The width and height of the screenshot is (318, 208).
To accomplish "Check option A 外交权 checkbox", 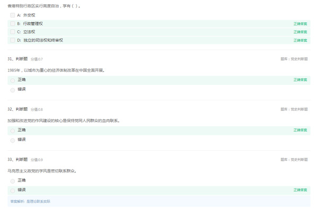I will pos(13,15).
